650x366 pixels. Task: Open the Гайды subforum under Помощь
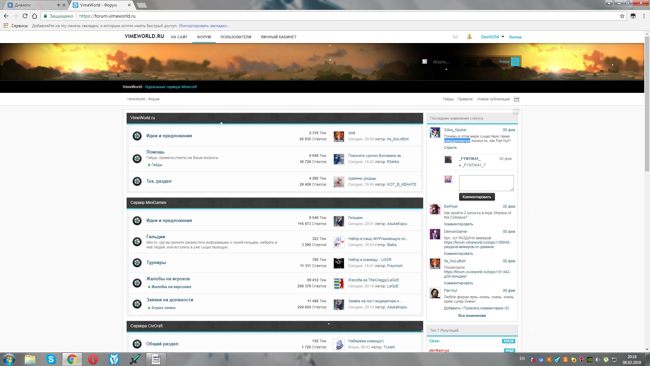[x=157, y=165]
